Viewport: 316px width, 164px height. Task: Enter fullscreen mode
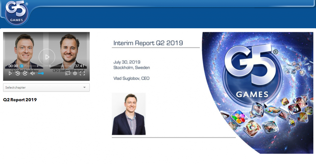tap(82, 74)
